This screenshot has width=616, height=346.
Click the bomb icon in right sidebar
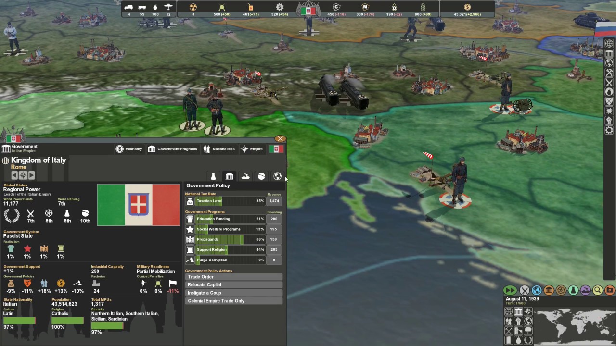pos(609,92)
